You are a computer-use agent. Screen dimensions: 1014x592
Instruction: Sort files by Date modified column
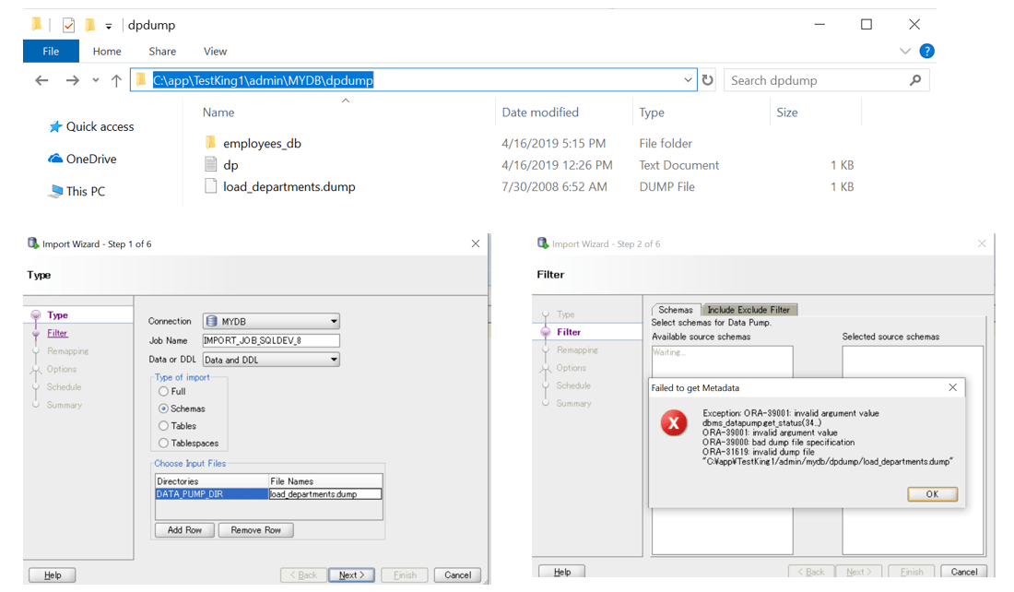540,112
